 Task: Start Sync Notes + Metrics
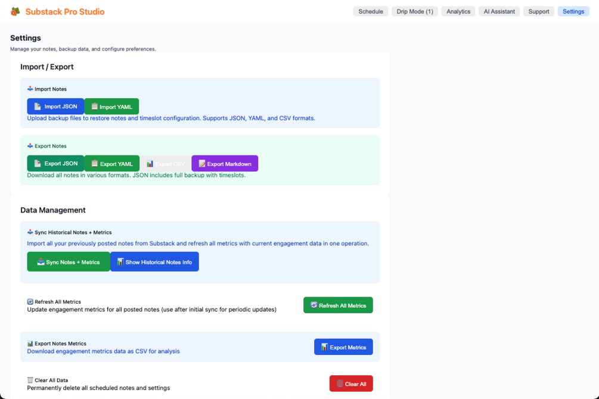pos(69,262)
